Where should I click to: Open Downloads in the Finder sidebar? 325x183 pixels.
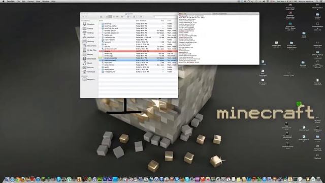click(89, 59)
